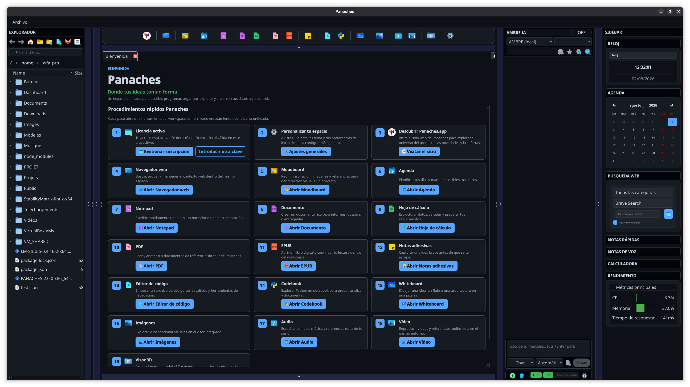
Task: Toggle AMBRE IA OFF switch
Action: click(x=581, y=32)
